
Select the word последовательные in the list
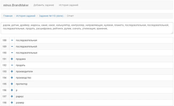click(x=27, y=53)
